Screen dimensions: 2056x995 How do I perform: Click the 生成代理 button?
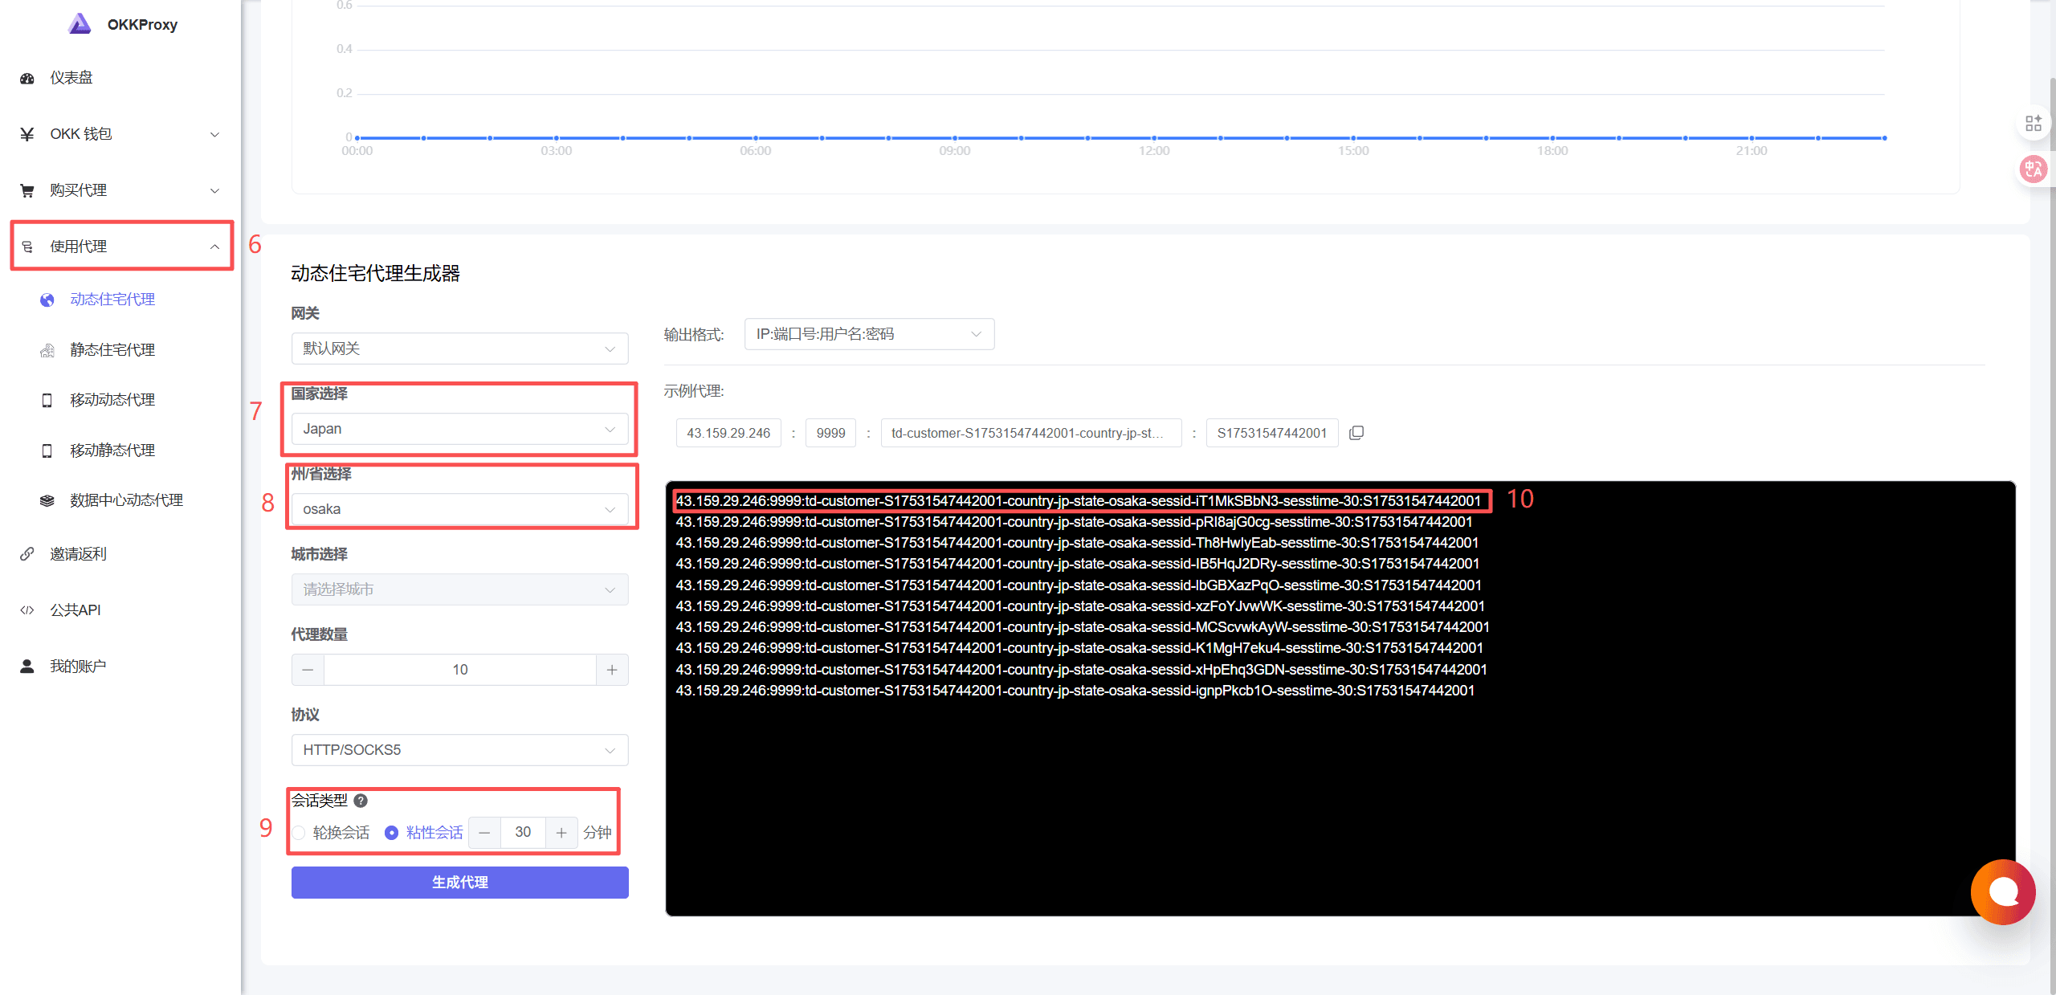point(459,883)
